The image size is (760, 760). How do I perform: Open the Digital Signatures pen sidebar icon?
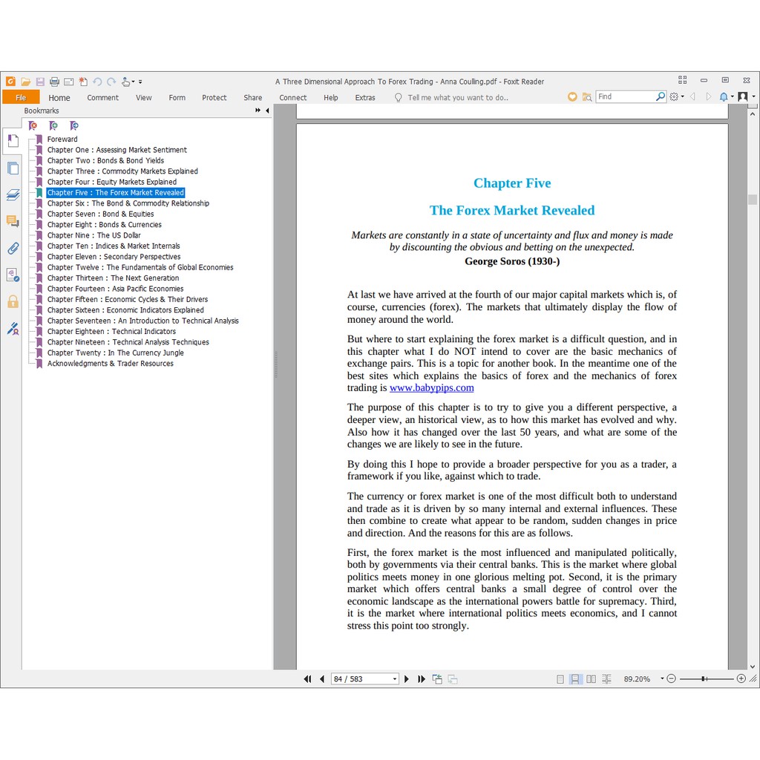coord(13,329)
